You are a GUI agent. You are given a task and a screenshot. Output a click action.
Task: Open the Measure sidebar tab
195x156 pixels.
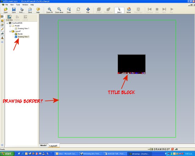pos(2,34)
